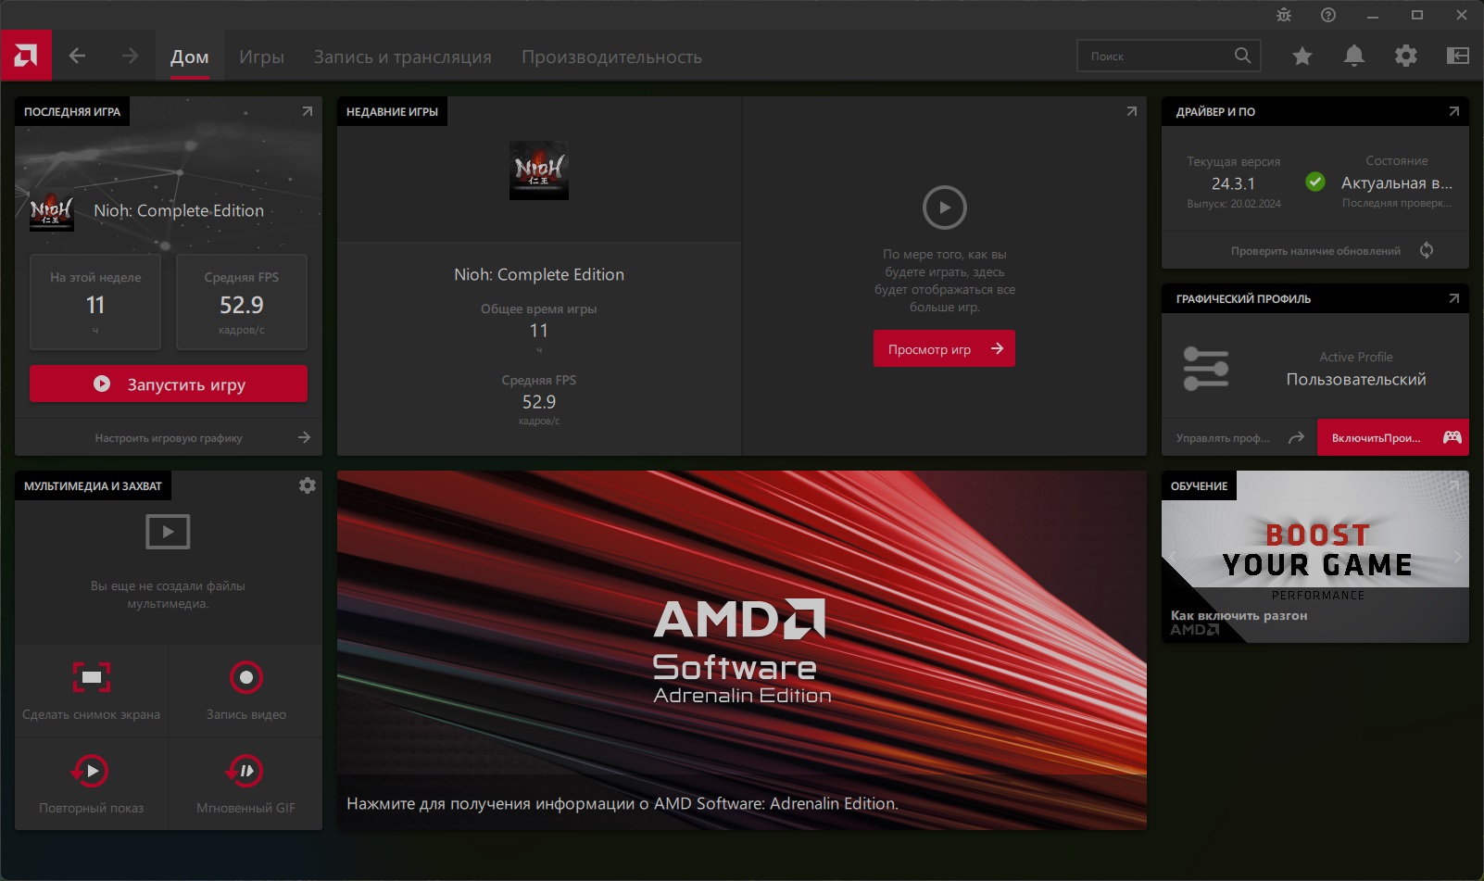Expand the Обучение panel arrow
Screen dimensions: 1484x881
click(1454, 485)
